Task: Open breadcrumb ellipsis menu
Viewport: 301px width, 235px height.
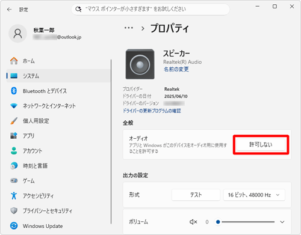Action: pyautogui.click(x=129, y=28)
